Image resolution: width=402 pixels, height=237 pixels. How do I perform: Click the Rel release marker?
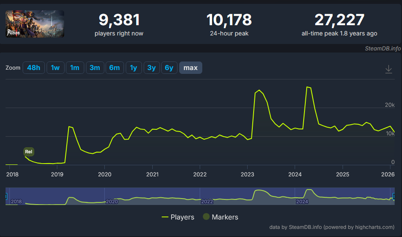[x=29, y=152]
